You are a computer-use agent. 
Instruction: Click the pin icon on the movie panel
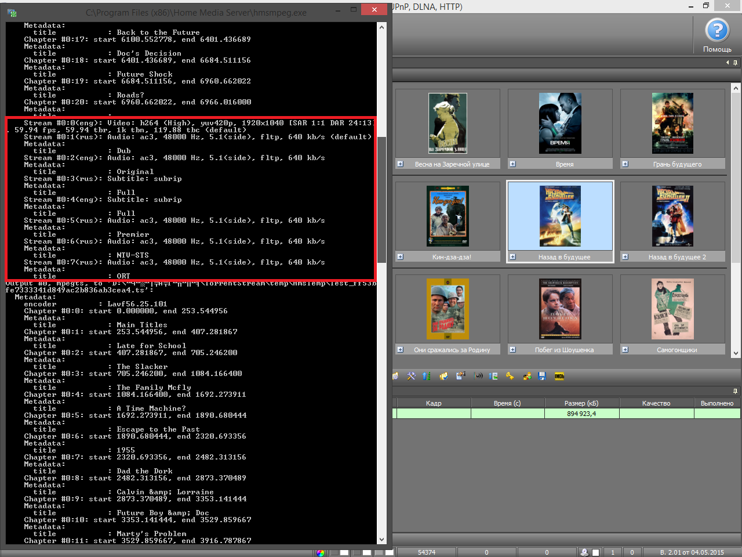[735, 63]
